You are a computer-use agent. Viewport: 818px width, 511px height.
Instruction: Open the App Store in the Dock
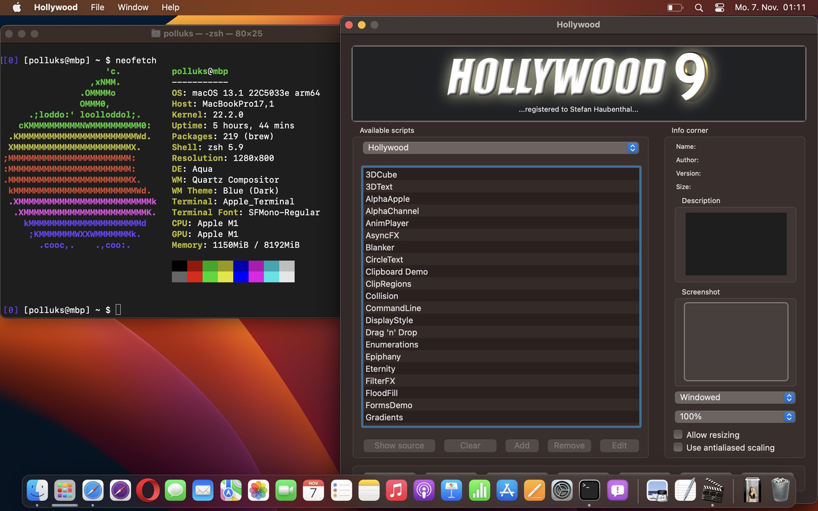(x=507, y=491)
